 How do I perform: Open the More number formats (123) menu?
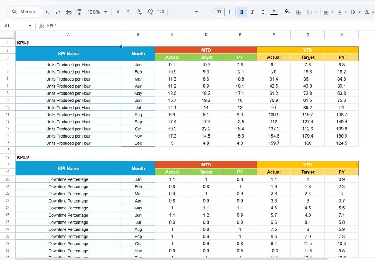pos(161,12)
